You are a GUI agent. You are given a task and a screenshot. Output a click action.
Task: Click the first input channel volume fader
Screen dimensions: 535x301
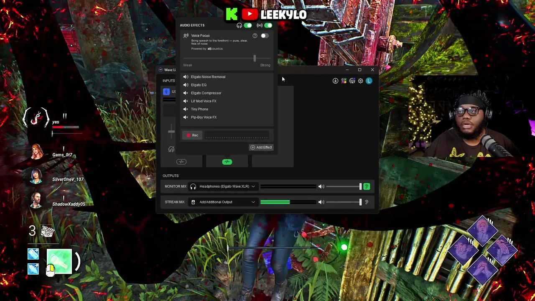[171, 132]
